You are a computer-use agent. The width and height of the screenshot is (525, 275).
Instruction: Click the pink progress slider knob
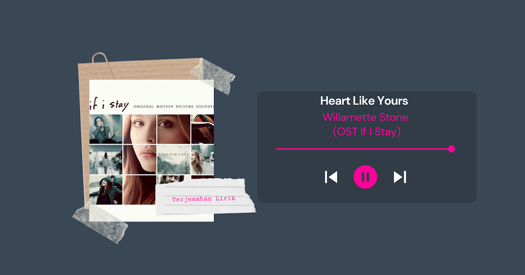pyautogui.click(x=451, y=149)
